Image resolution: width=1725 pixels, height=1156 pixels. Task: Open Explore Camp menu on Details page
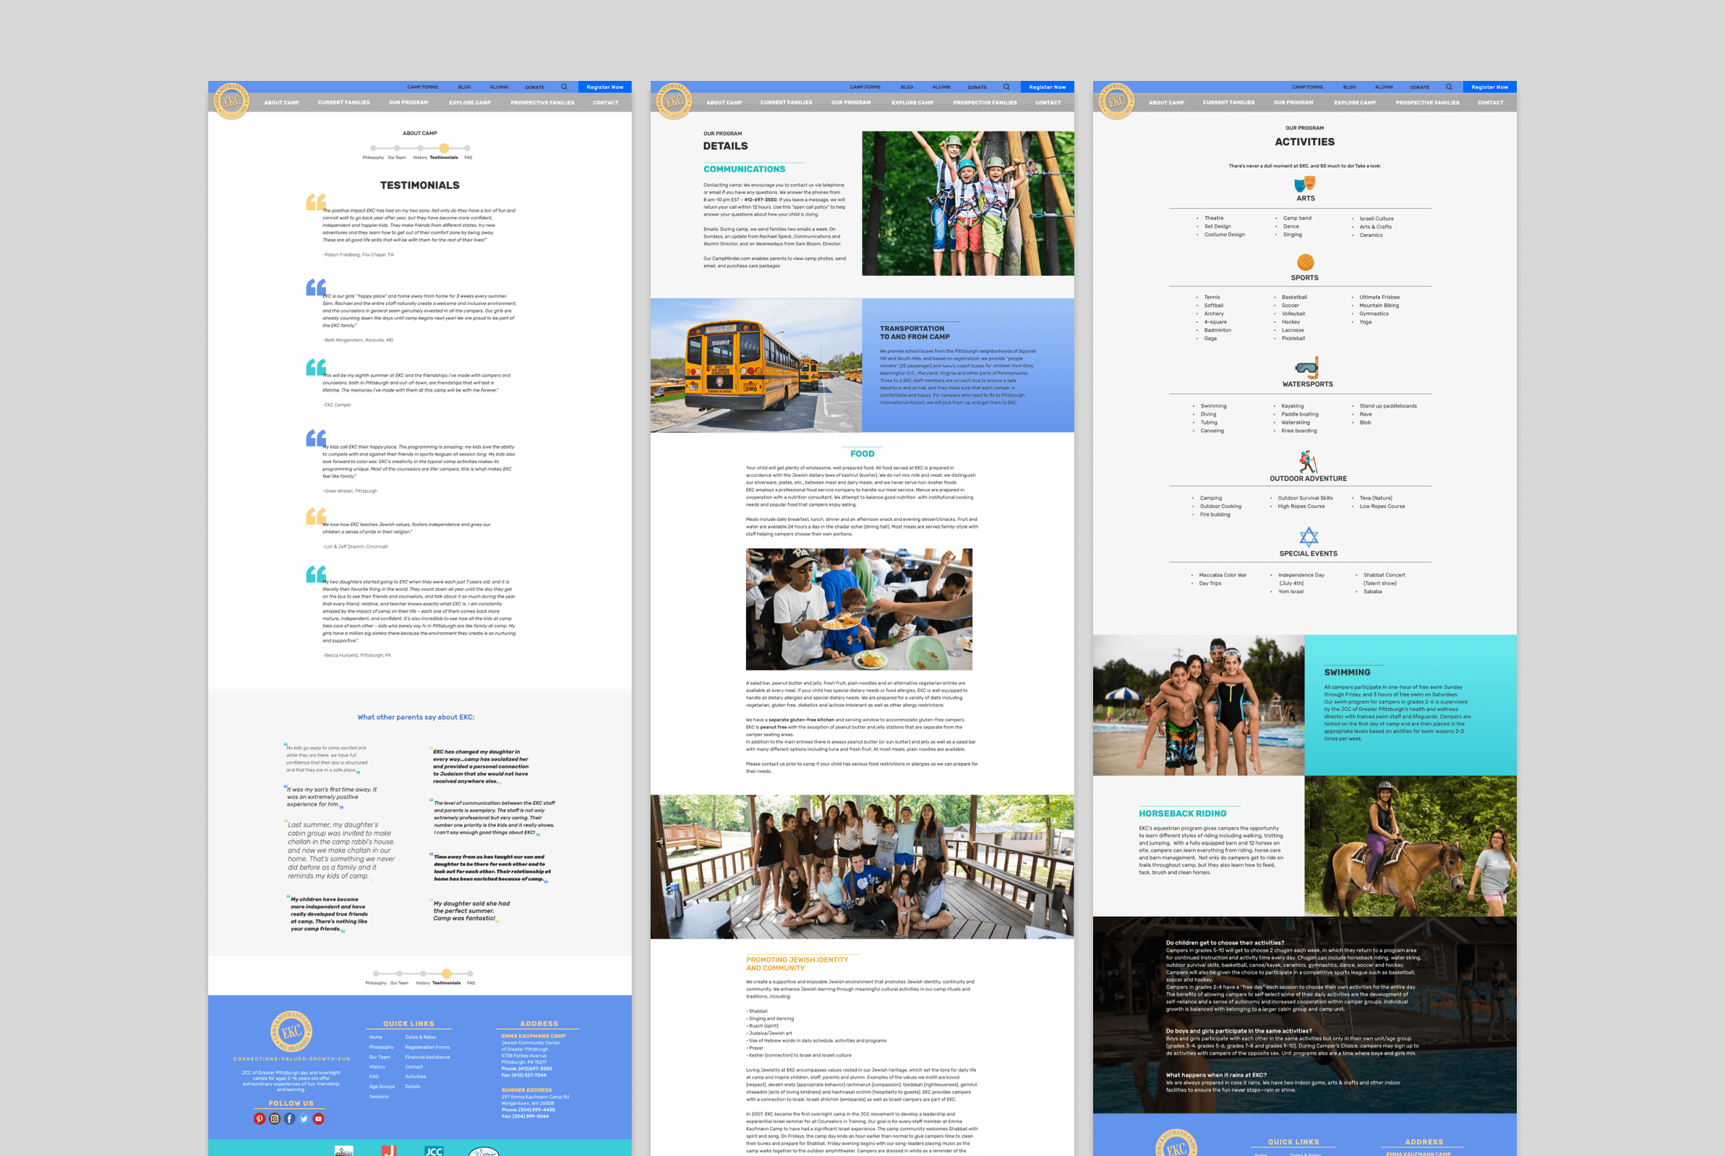click(912, 103)
